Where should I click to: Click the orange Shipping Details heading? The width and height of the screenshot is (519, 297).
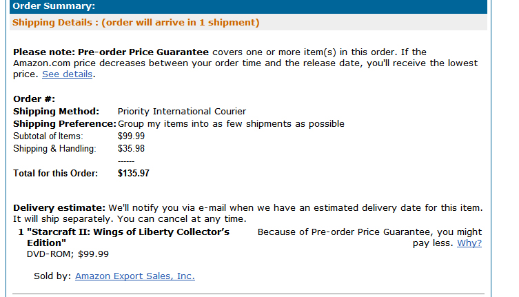[x=136, y=23]
